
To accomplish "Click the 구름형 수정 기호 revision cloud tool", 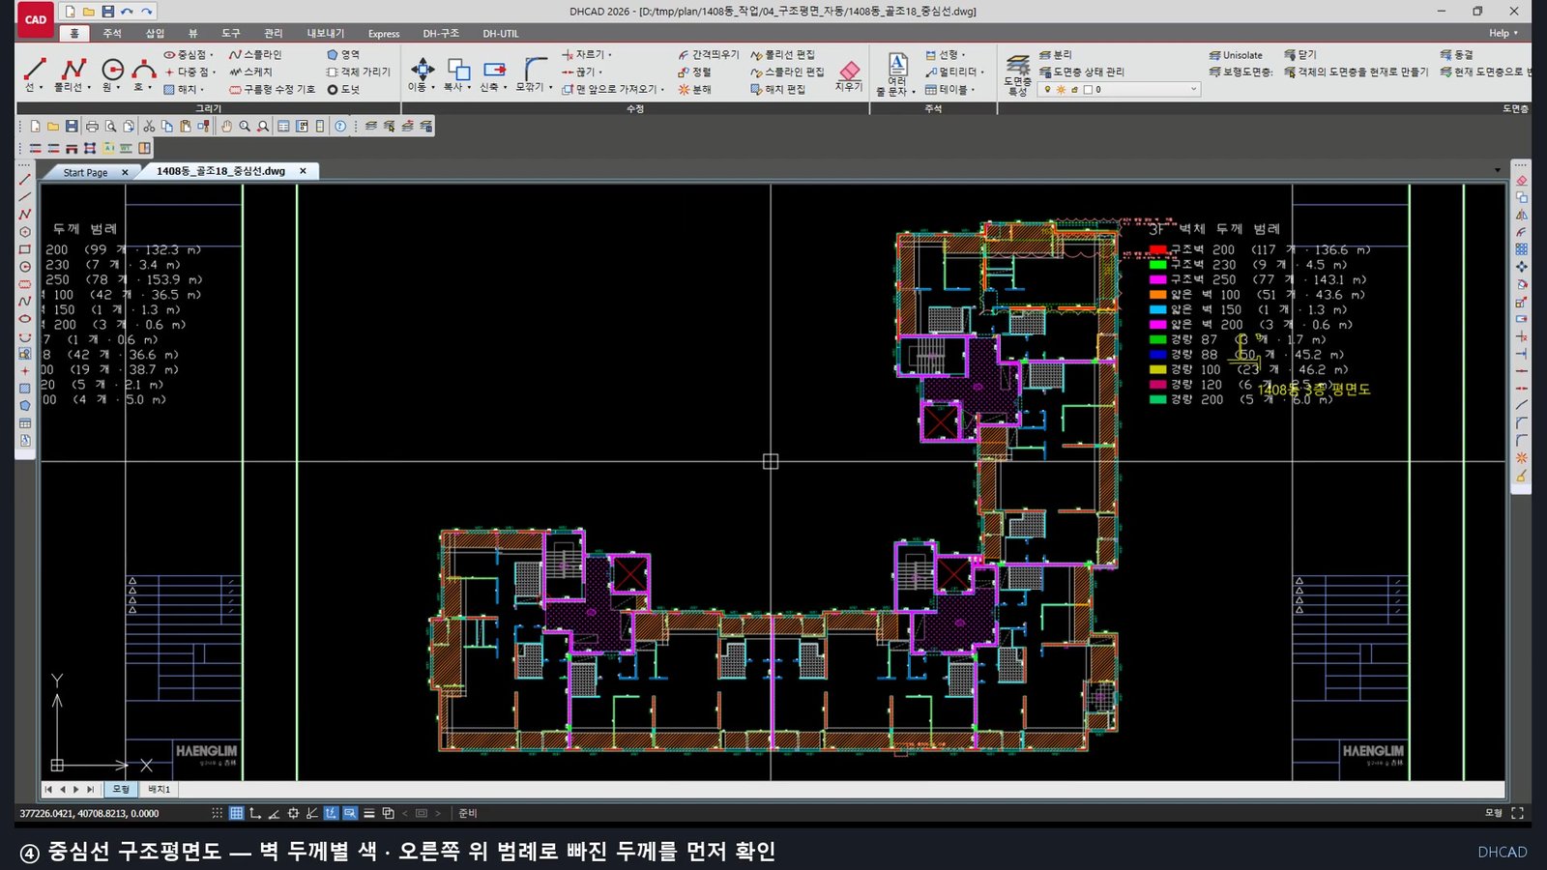I will pos(272,89).
